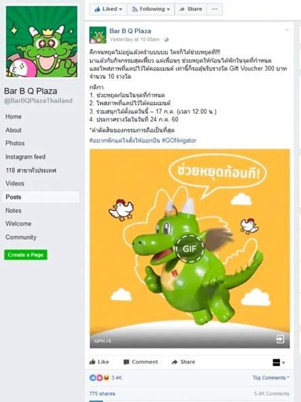Image resolution: width=301 pixels, height=402 pixels.
Task: Open the three-dots more options button
Action: (x=215, y=9)
